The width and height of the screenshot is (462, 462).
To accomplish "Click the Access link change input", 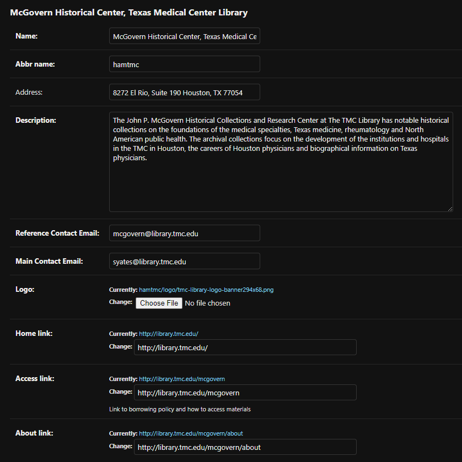I will (x=245, y=393).
